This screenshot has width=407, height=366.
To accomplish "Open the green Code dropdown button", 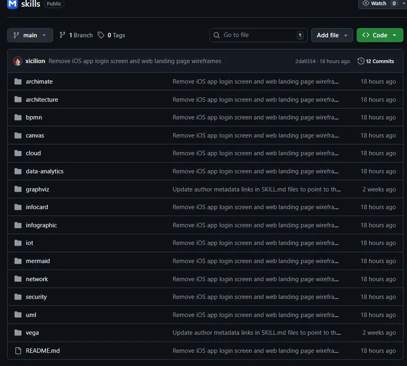I will pyautogui.click(x=380, y=35).
